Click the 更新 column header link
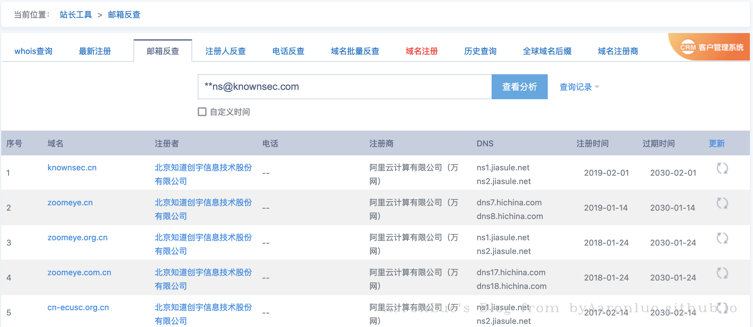Image resolution: width=753 pixels, height=327 pixels. coord(717,144)
